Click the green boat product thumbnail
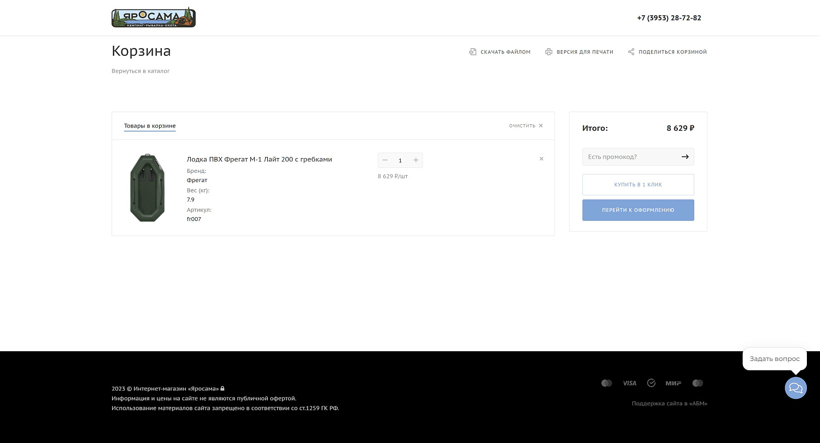820x443 pixels. [147, 188]
